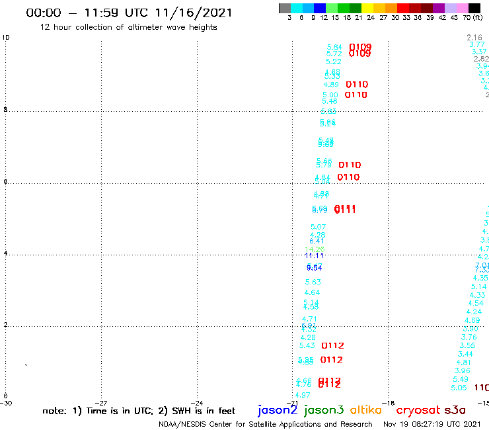Click the red 0112 beside value 5.43
489x430 pixels.
[x=333, y=346]
